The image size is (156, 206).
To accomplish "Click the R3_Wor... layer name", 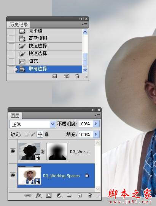I will click(x=80, y=152).
